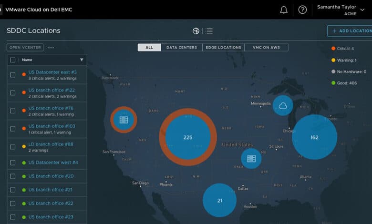The width and height of the screenshot is (372, 224).
Task: Open US branch office #20 link
Action: click(x=51, y=176)
